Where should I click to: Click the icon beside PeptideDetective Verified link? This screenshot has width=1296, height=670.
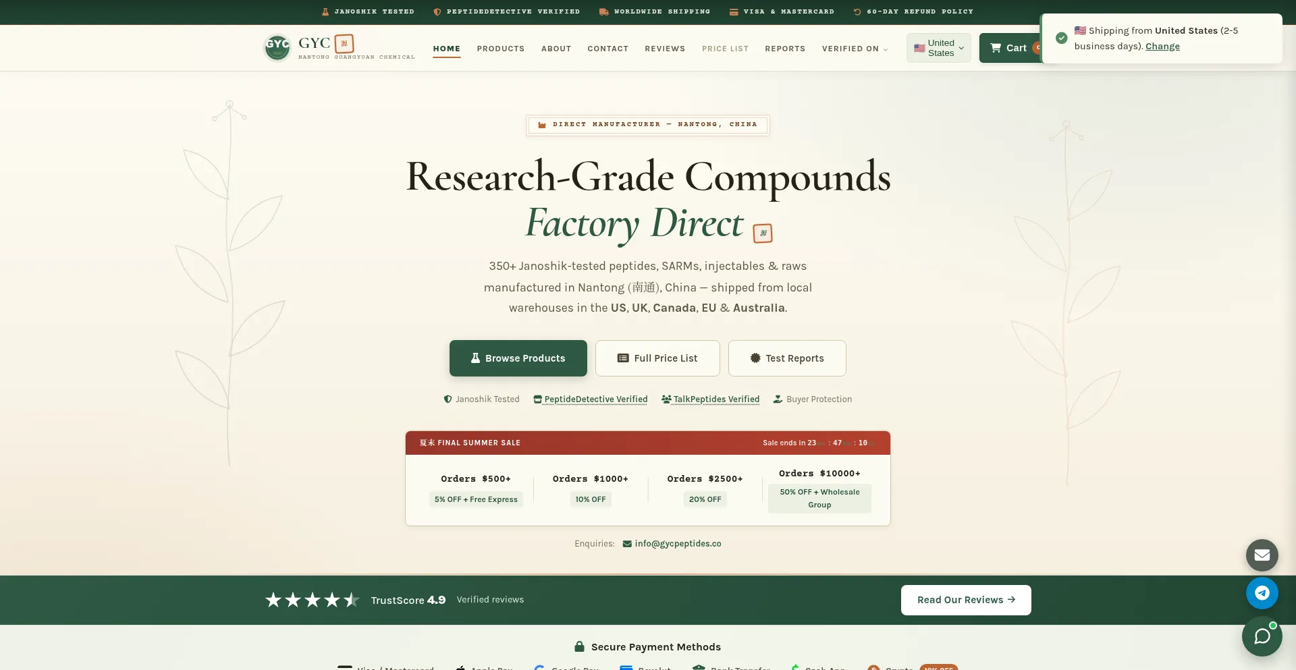[538, 399]
